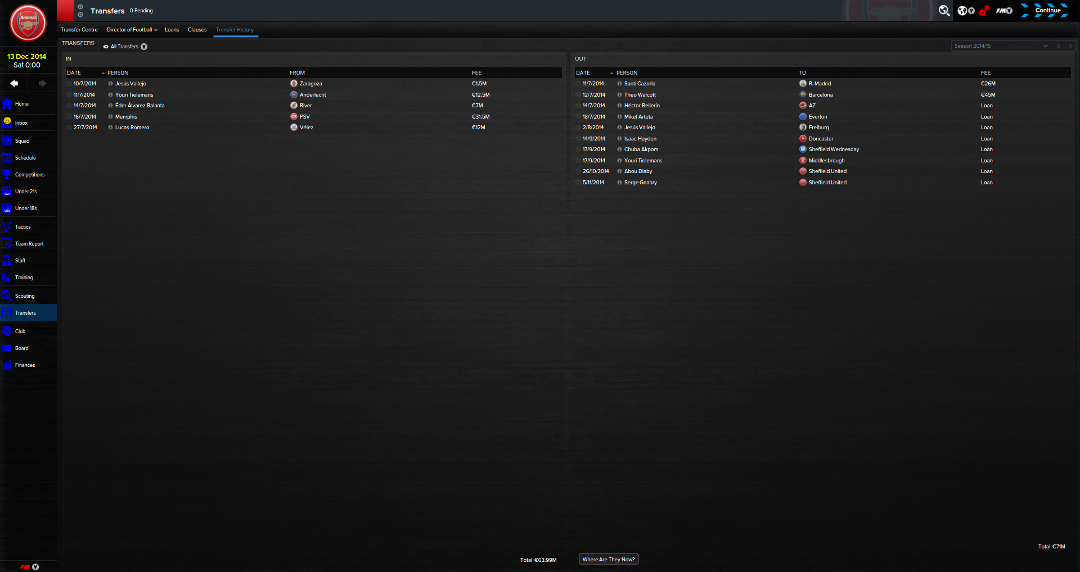Click the R. Madrid club badge
Image resolution: width=1080 pixels, height=572 pixels.
point(803,84)
